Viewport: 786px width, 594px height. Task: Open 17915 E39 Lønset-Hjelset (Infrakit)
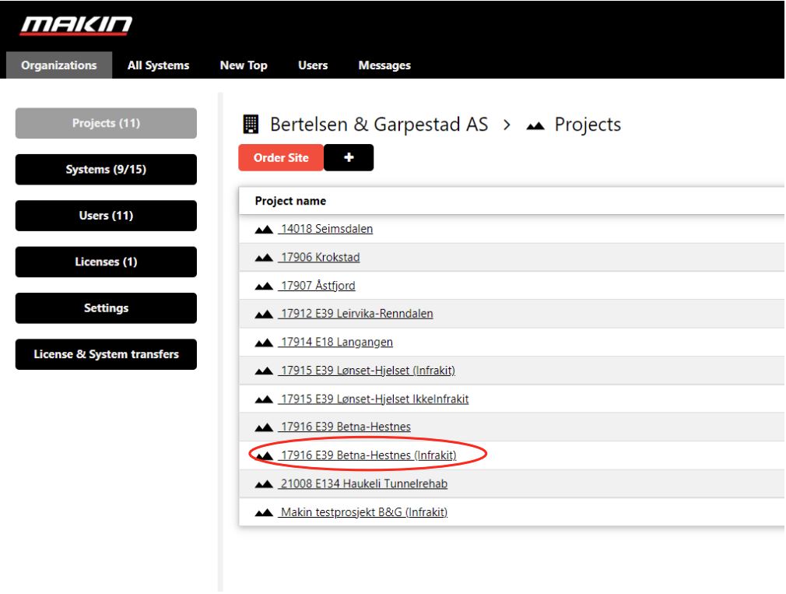tap(368, 371)
